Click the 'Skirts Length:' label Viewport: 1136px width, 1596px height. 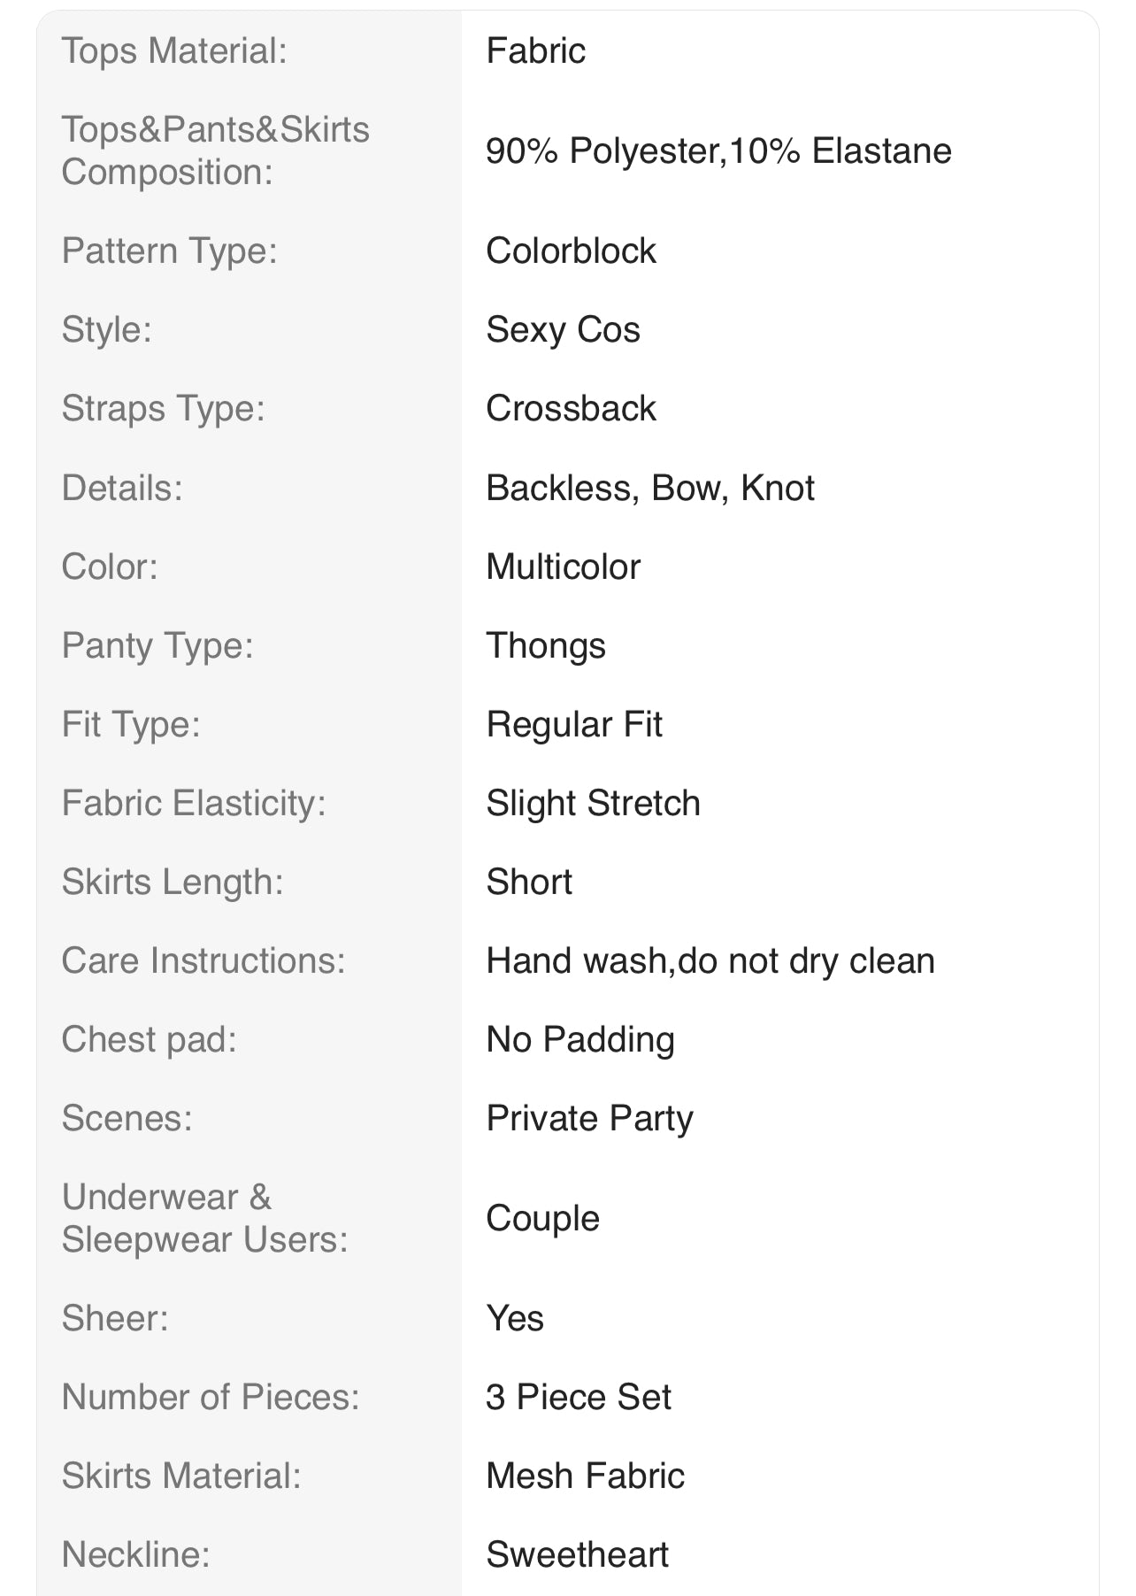pyautogui.click(x=173, y=882)
